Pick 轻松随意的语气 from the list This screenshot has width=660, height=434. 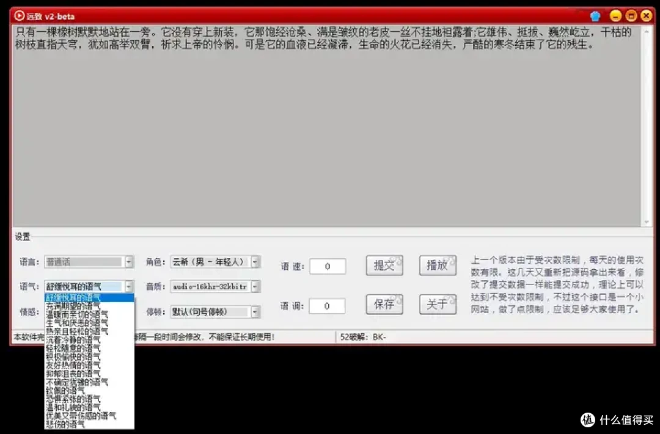(x=89, y=348)
